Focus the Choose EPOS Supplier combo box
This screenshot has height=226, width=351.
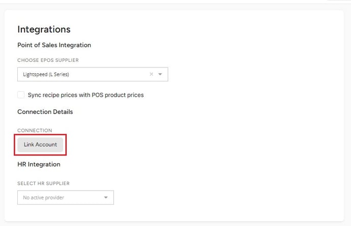[93, 74]
